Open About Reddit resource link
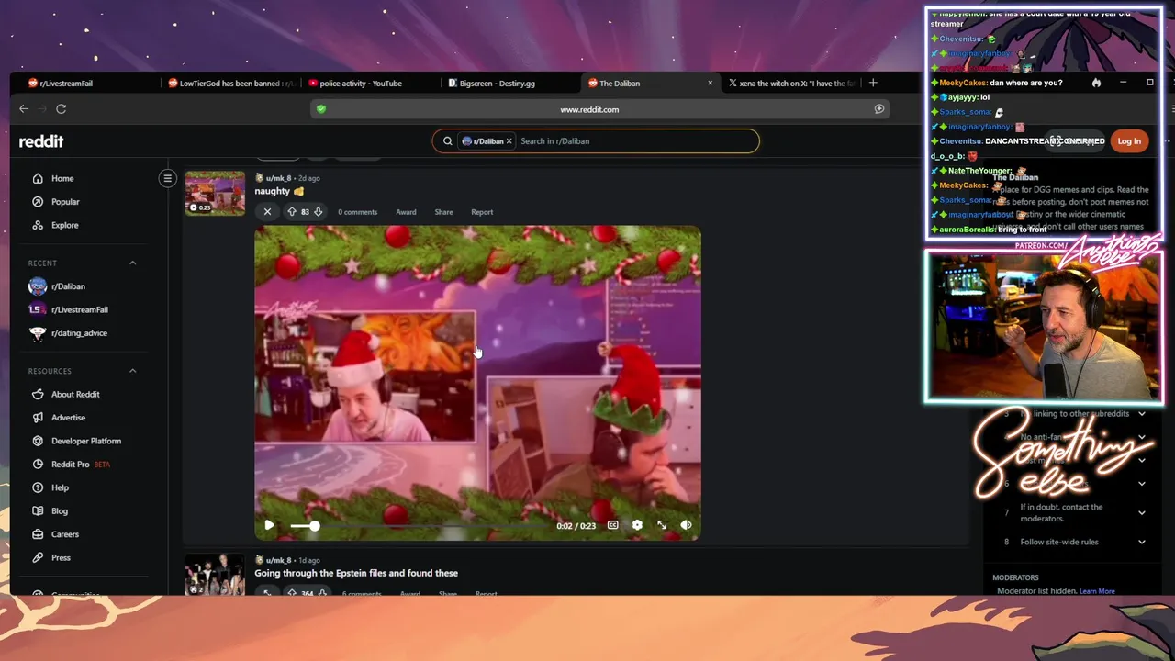Screen dimensions: 1175x661 75,394
